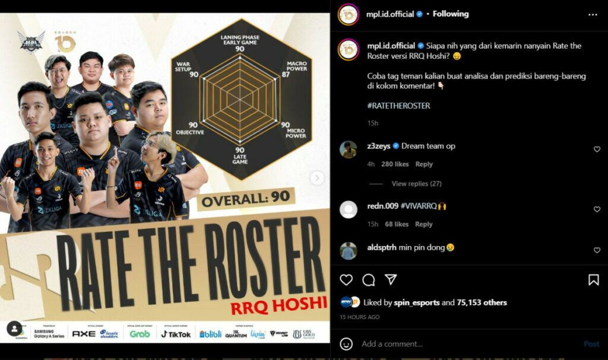The height and width of the screenshot is (360, 608).
Task: Like redn.009 comment heart
Action: pos(597,209)
